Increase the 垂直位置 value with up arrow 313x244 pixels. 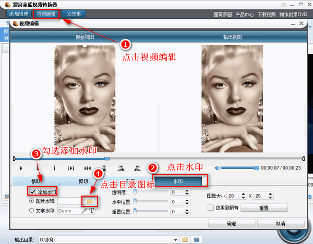187,210
